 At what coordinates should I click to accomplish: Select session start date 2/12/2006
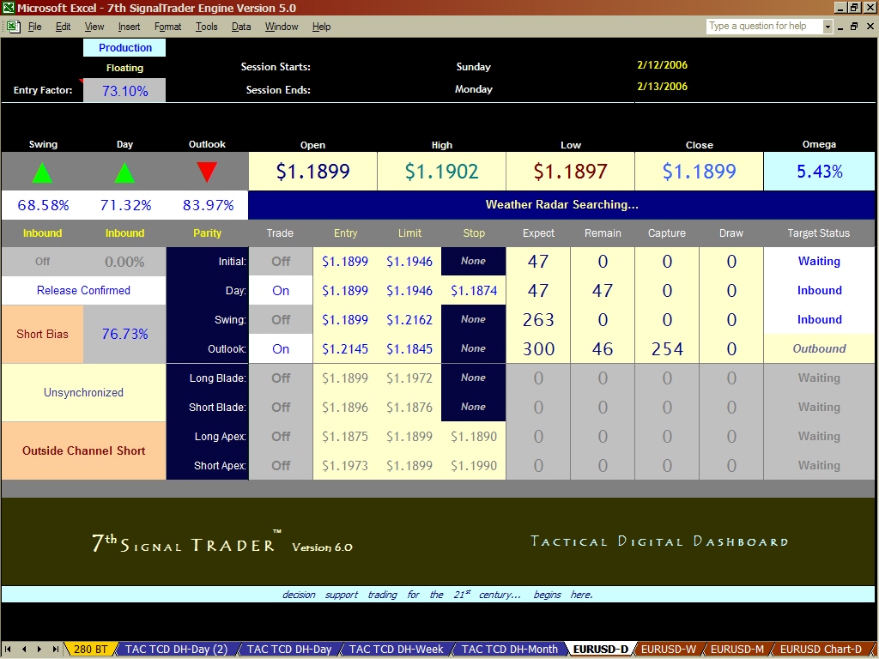pyautogui.click(x=662, y=65)
